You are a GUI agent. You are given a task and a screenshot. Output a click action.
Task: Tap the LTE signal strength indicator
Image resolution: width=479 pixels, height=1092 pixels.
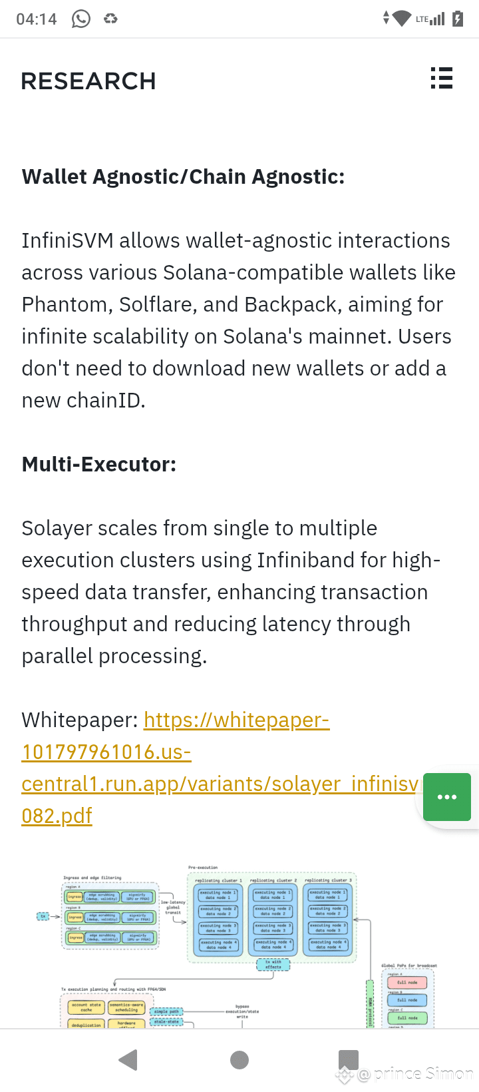[430, 19]
